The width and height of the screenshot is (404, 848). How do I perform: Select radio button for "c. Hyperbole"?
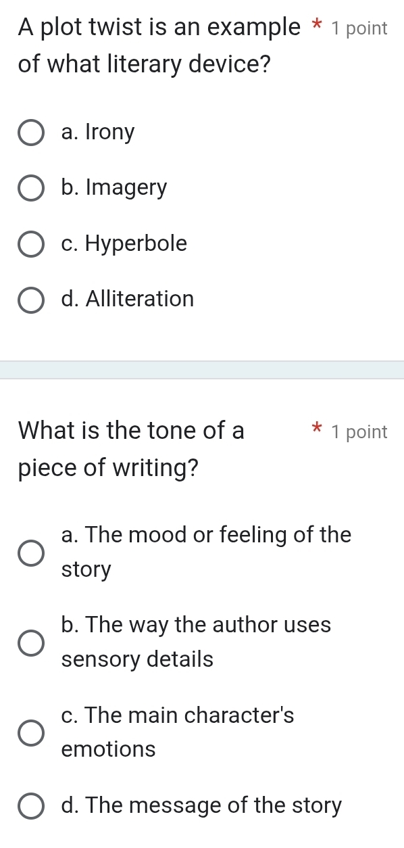click(31, 244)
